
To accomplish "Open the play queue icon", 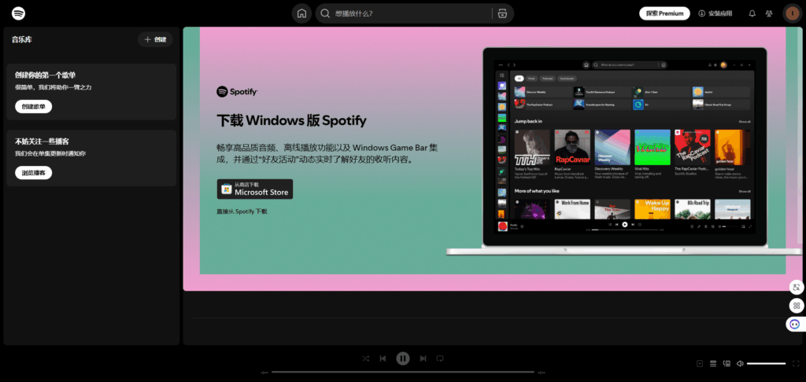I will [x=713, y=363].
